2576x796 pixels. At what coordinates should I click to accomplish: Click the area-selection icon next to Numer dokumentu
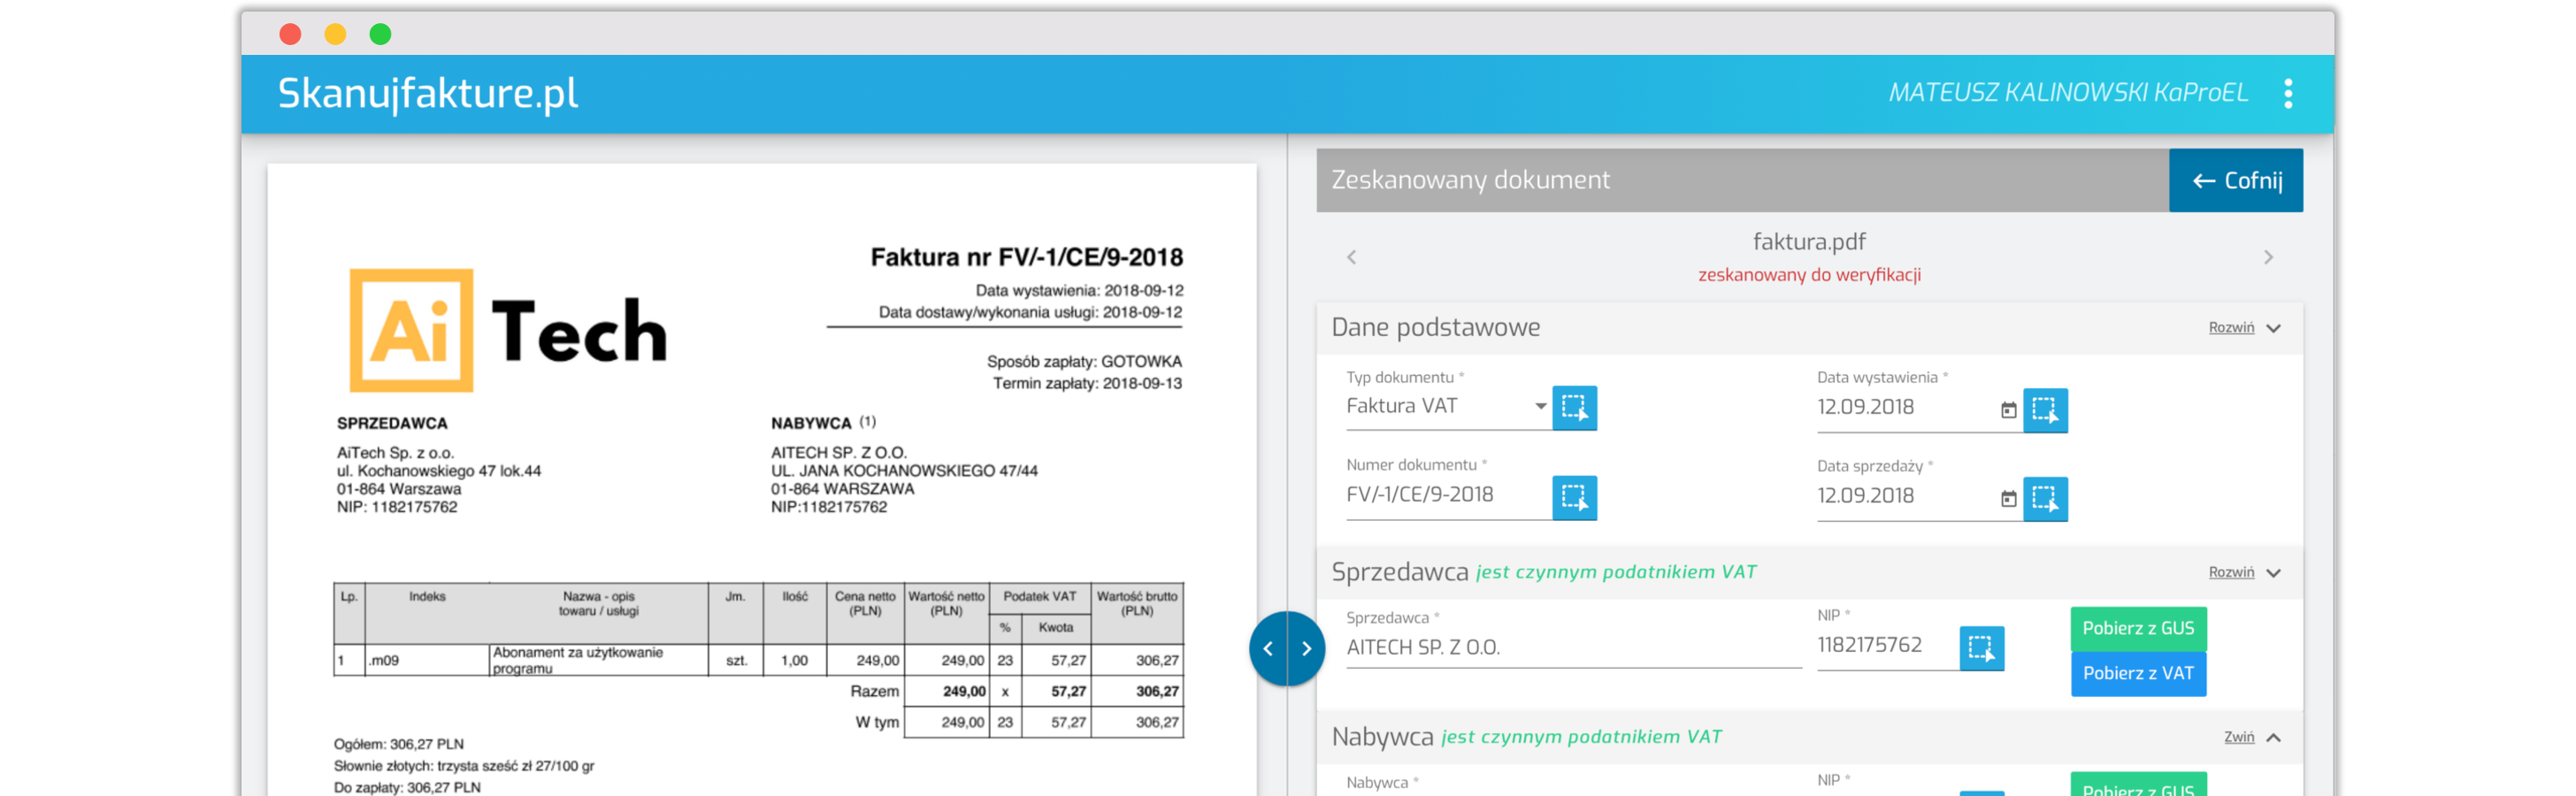click(x=1576, y=497)
